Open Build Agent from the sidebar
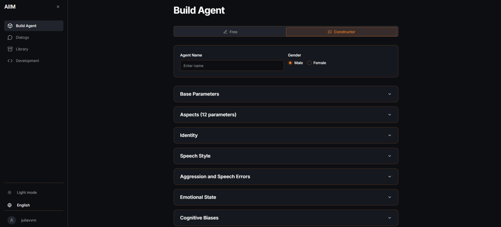501x227 pixels. 34,26
